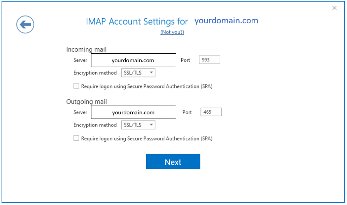Screen dimensions: 347x205
Task: Enable SPA logon for incoming mail
Action: (x=76, y=86)
